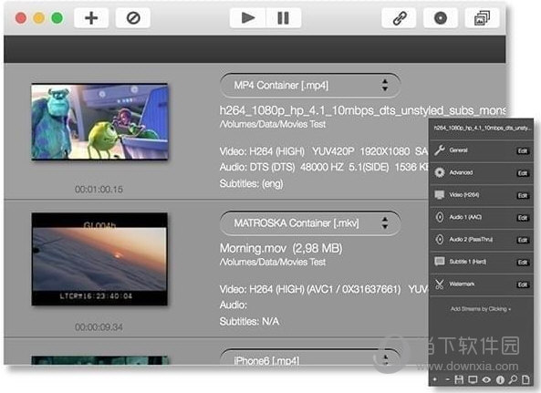Start conversion with the Play button
The width and height of the screenshot is (541, 393).
[248, 18]
